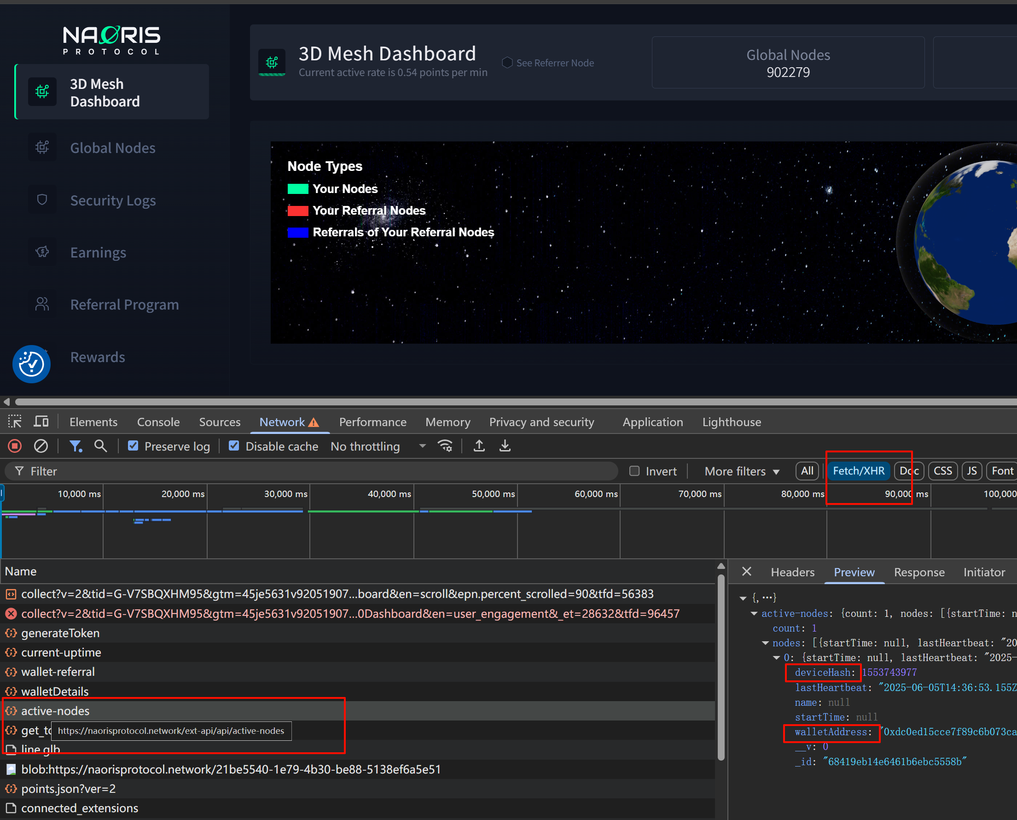The height and width of the screenshot is (820, 1017).
Task: Open the Initiator tab of request
Action: click(x=984, y=573)
